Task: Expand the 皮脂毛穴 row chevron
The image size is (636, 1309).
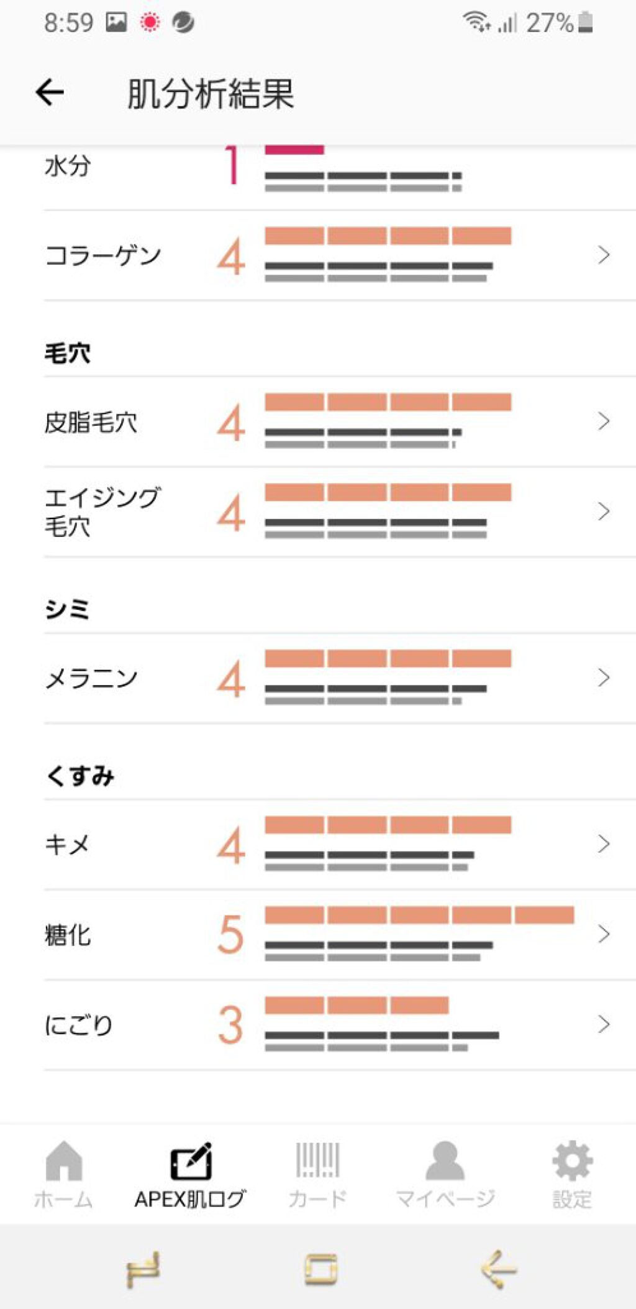Action: coord(603,421)
